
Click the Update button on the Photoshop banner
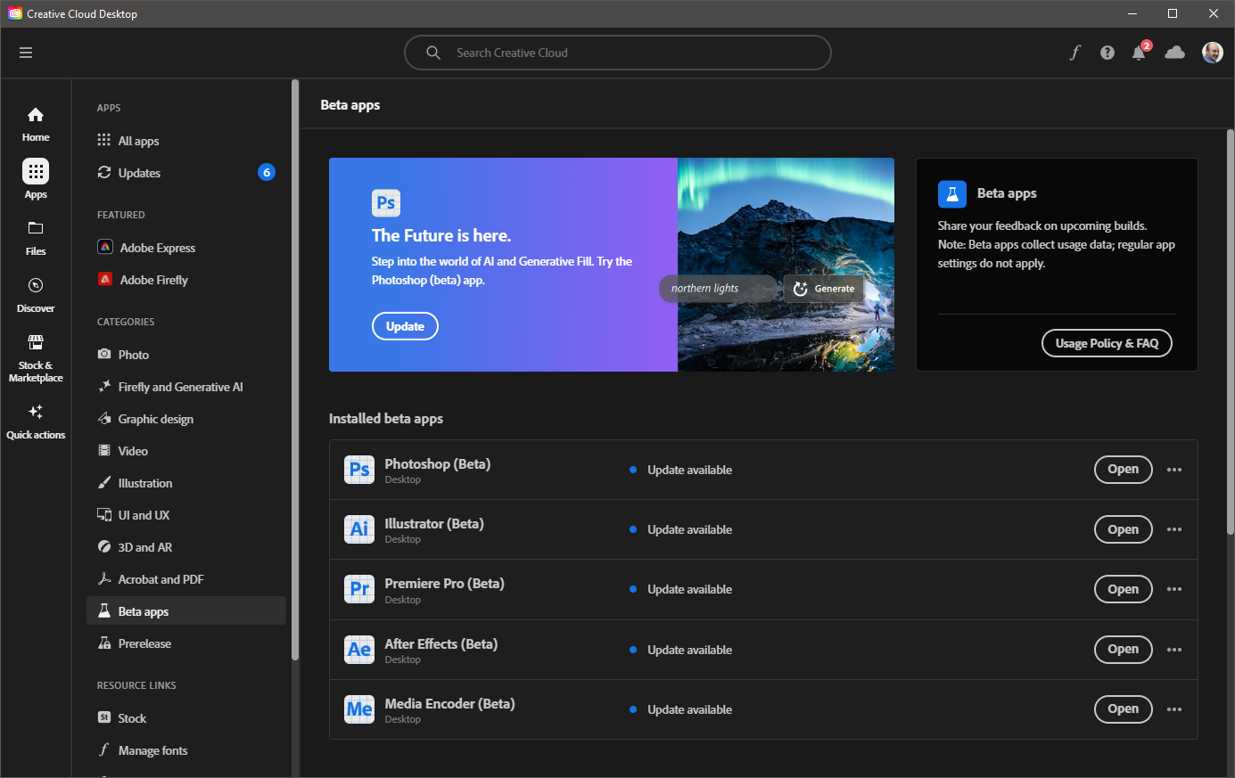tap(405, 325)
